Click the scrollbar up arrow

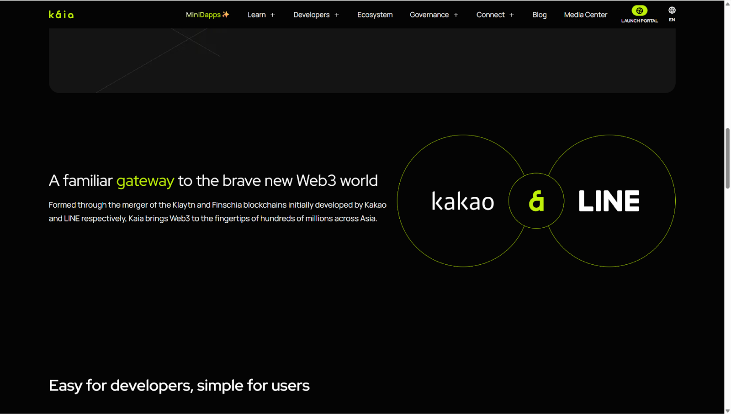coord(727,4)
